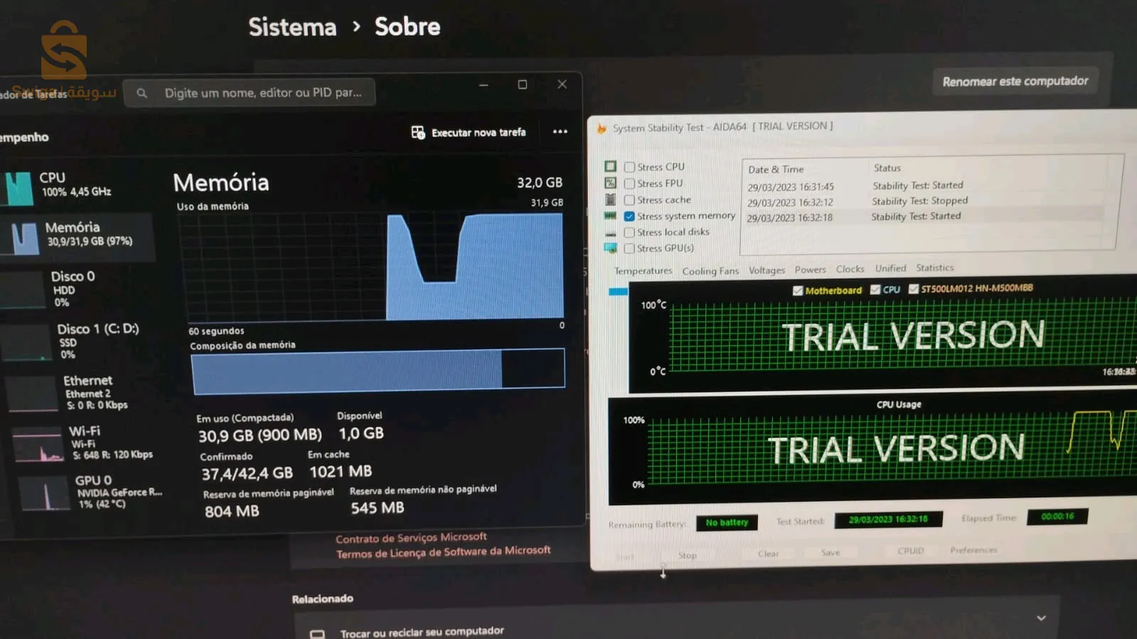This screenshot has height=639, width=1137.
Task: Open the three-dot more options menu
Action: (560, 131)
